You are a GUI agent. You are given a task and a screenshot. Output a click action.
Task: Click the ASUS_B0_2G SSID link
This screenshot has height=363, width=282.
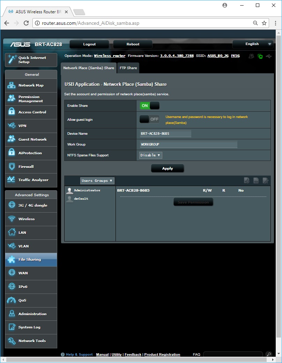[218, 56]
